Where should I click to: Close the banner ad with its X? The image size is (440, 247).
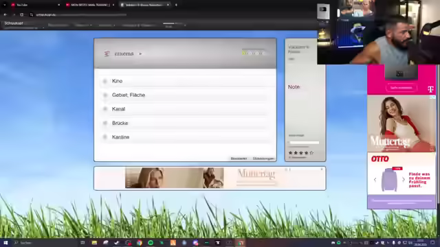(322, 169)
